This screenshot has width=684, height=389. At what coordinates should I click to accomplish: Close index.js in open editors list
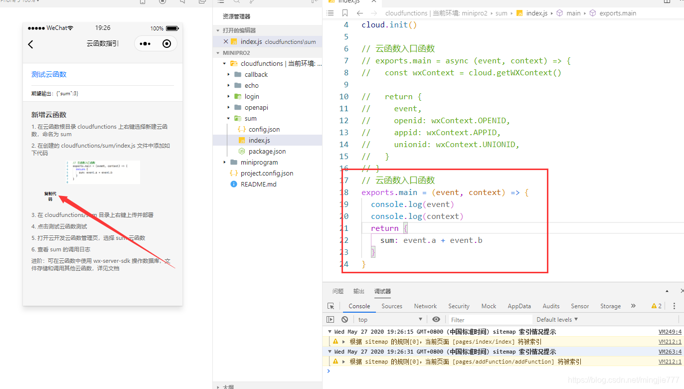pos(226,41)
